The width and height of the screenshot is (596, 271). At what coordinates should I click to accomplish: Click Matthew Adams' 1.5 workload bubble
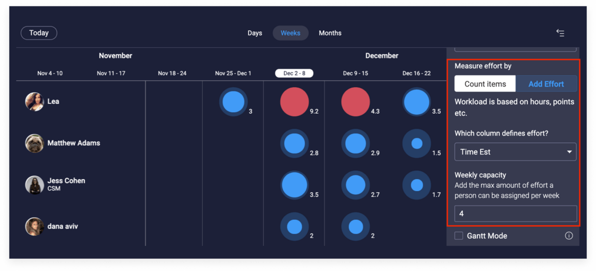417,143
